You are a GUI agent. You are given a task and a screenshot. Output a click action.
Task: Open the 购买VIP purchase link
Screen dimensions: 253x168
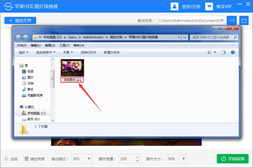pyautogui.click(x=224, y=7)
